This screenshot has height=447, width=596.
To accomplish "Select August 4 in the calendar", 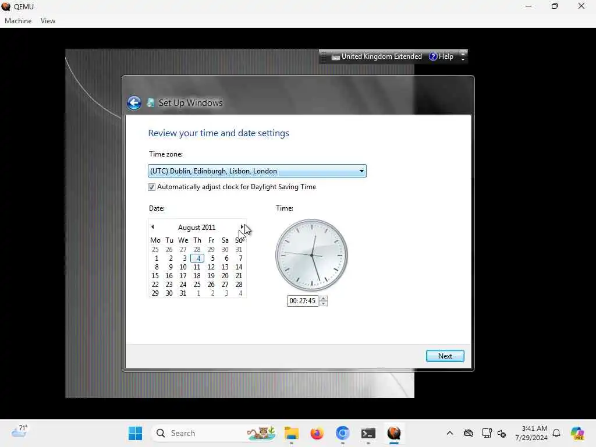I will point(197,258).
